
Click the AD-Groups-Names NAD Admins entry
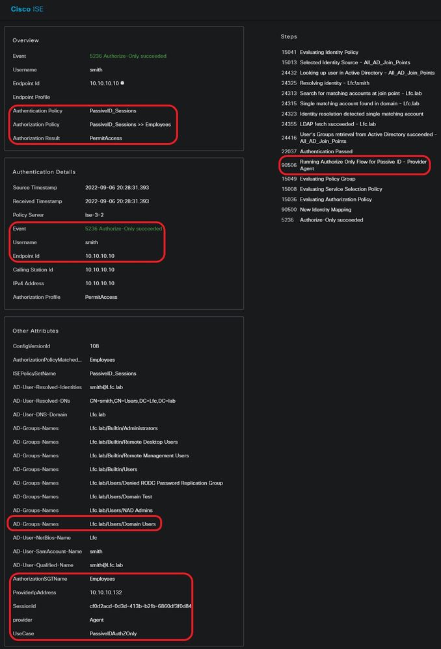[x=121, y=510]
